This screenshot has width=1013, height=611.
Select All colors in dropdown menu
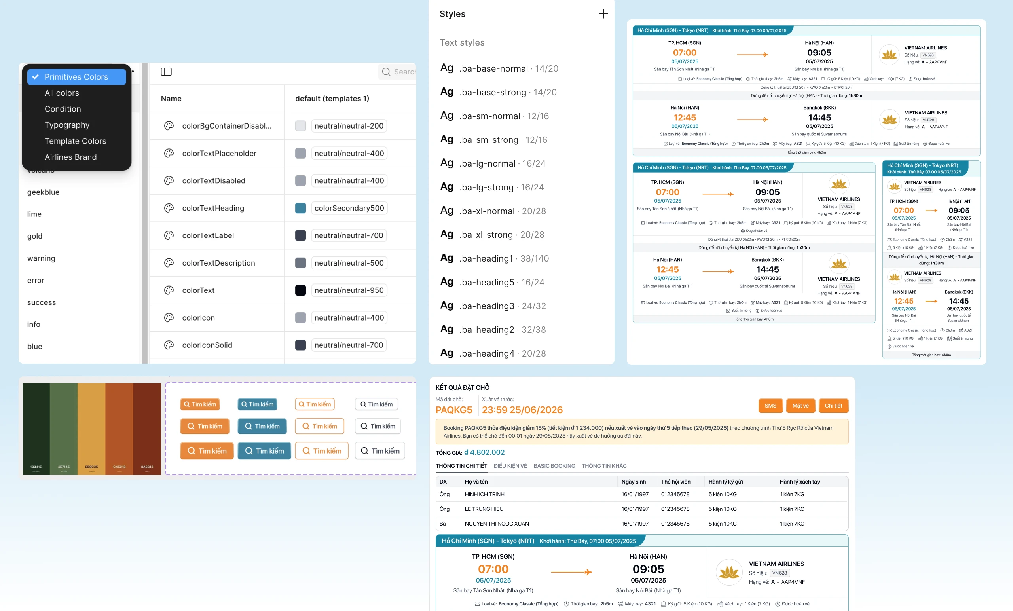(x=62, y=93)
